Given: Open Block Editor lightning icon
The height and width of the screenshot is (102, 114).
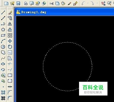Looking at the screenshot, I should point(75,3).
